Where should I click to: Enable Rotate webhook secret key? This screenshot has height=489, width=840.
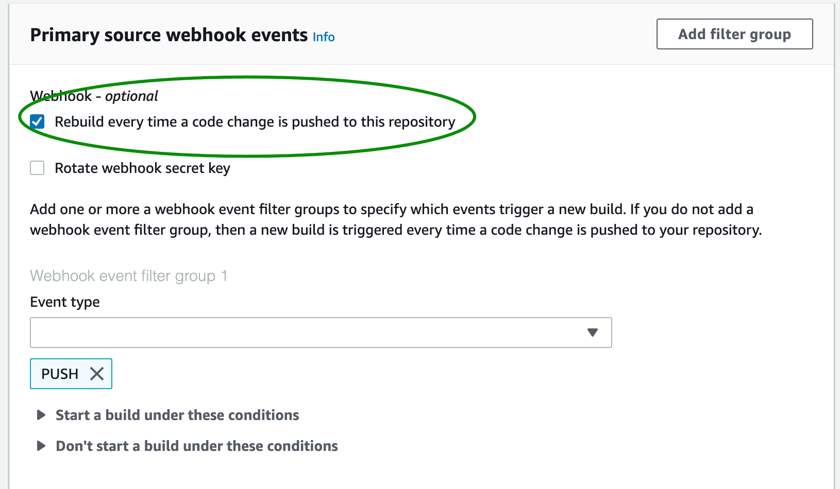tap(37, 168)
